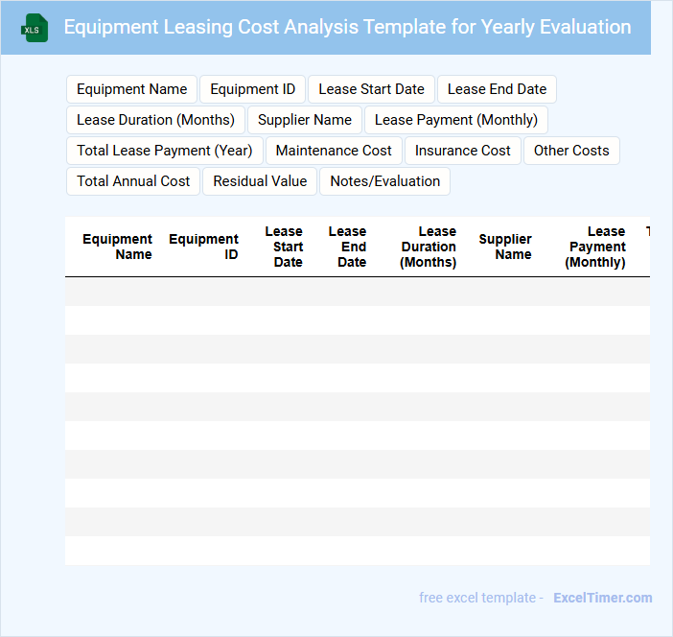673x637 pixels.
Task: Open the ExcelTimer.com link
Action: click(x=603, y=598)
